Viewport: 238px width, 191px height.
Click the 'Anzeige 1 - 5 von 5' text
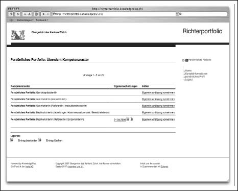coord(93,75)
